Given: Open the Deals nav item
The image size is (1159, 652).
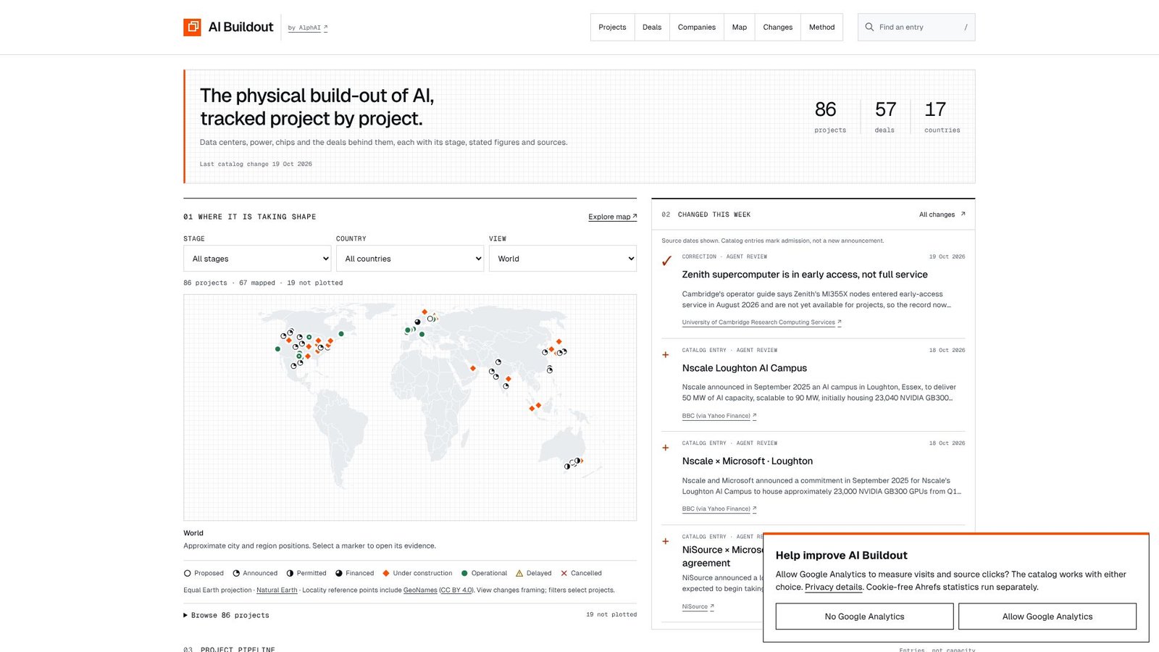Looking at the screenshot, I should coord(652,28).
